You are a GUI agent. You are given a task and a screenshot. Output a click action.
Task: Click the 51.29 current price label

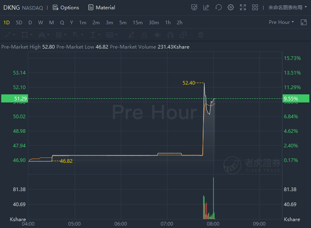15,98
